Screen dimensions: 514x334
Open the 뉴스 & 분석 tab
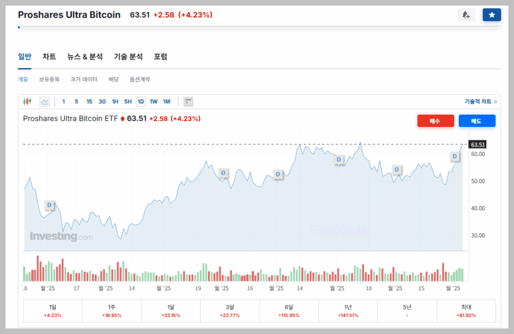(85, 57)
